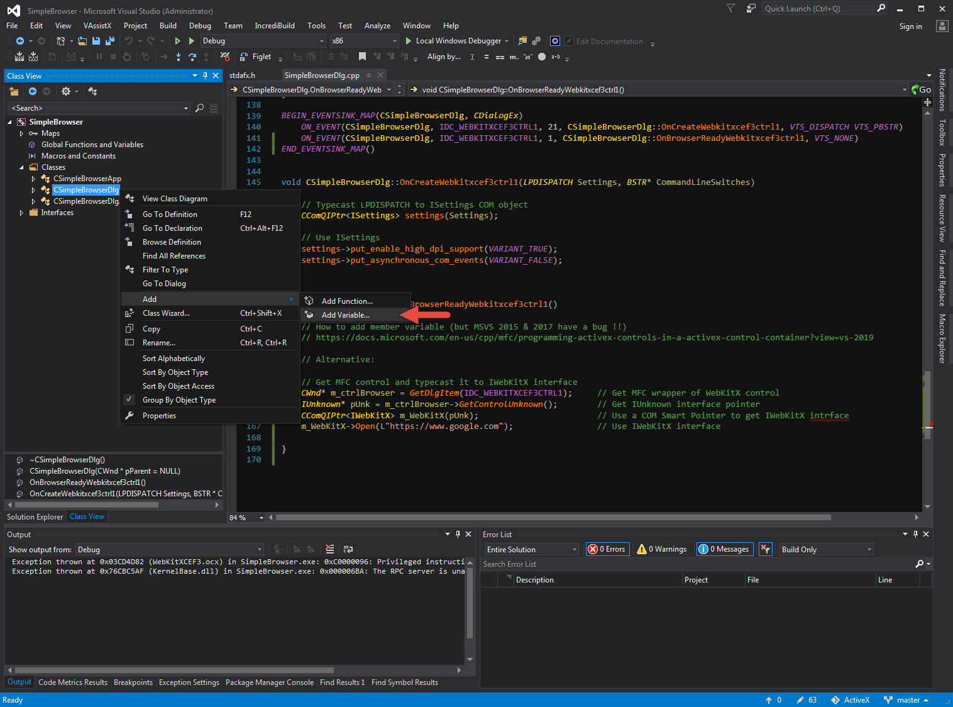Screen dimensions: 953x707
Task: Open the Add submenu in context menu
Action: point(209,299)
